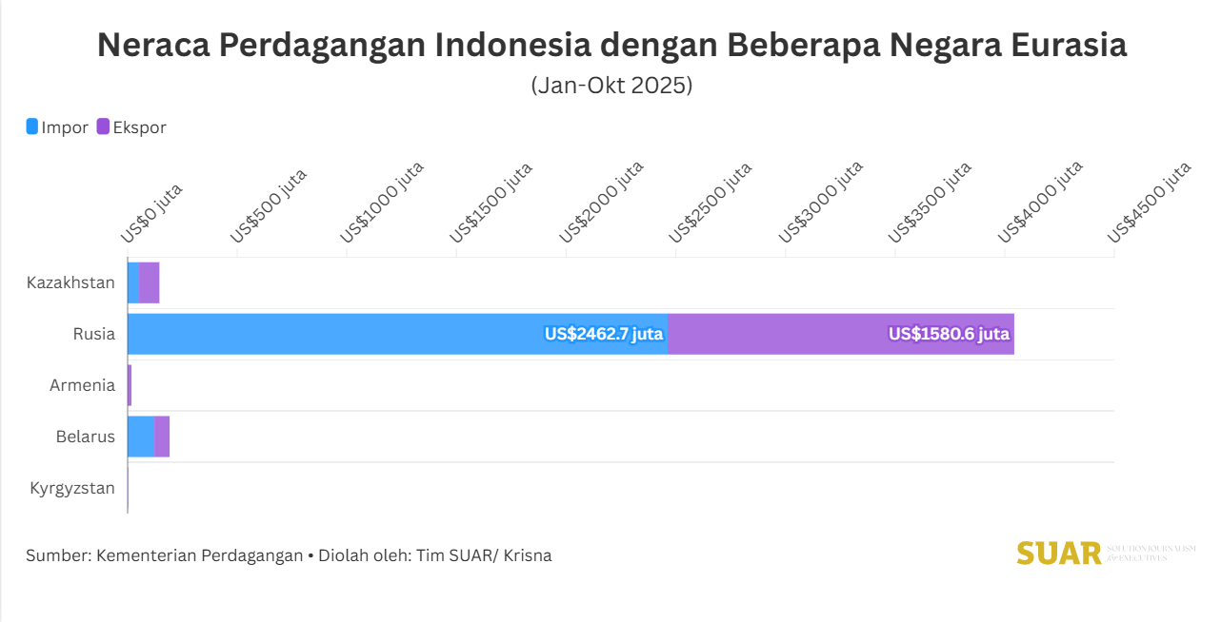Click the blue Impor legend swatch
This screenshot has width=1221, height=622.
32,126
